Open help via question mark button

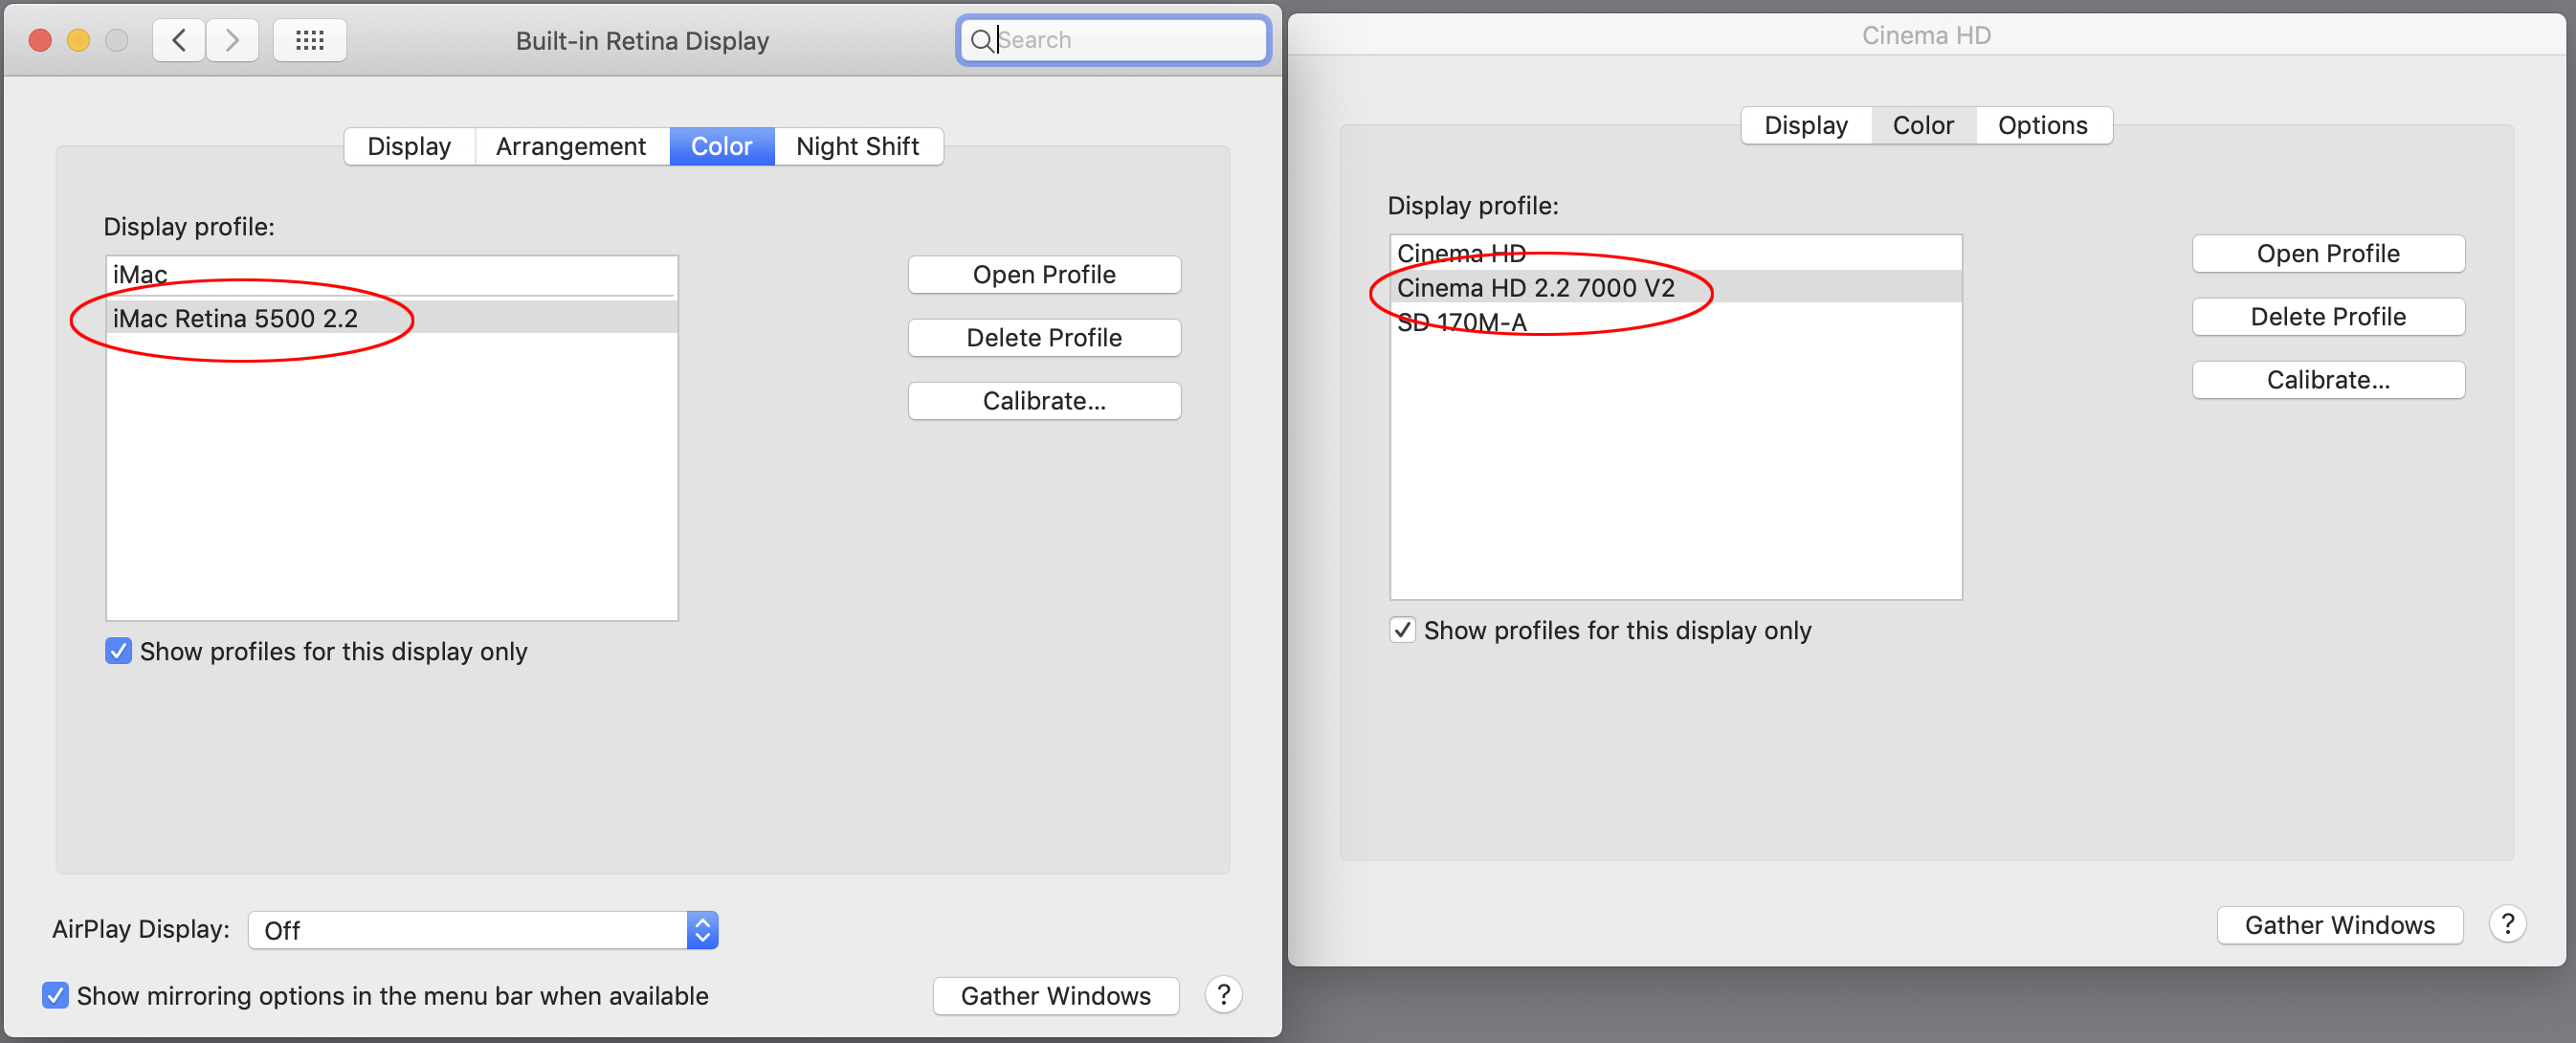click(1223, 995)
